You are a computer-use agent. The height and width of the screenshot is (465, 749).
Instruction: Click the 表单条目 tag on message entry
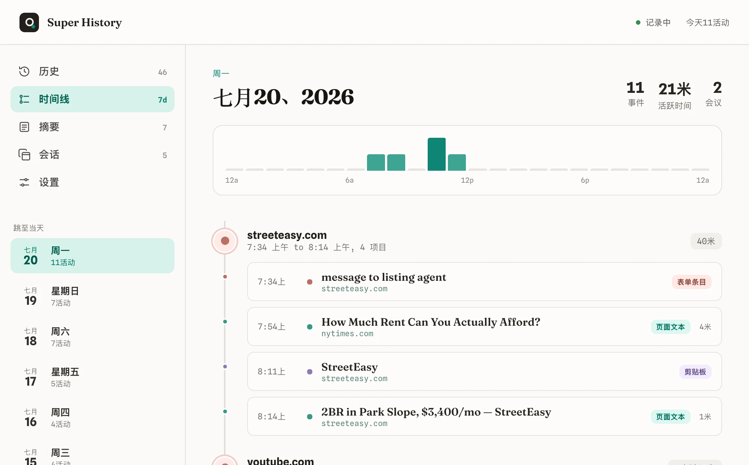pos(691,282)
